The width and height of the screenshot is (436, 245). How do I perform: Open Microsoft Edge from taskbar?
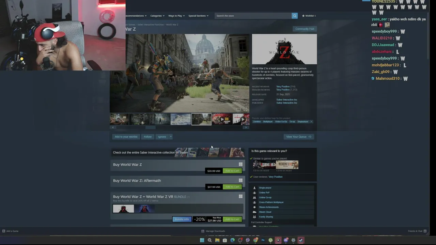(x=232, y=240)
